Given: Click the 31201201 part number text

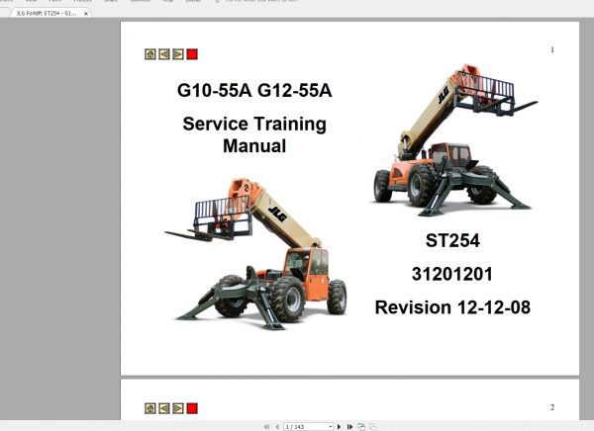Looking at the screenshot, I should tap(452, 274).
